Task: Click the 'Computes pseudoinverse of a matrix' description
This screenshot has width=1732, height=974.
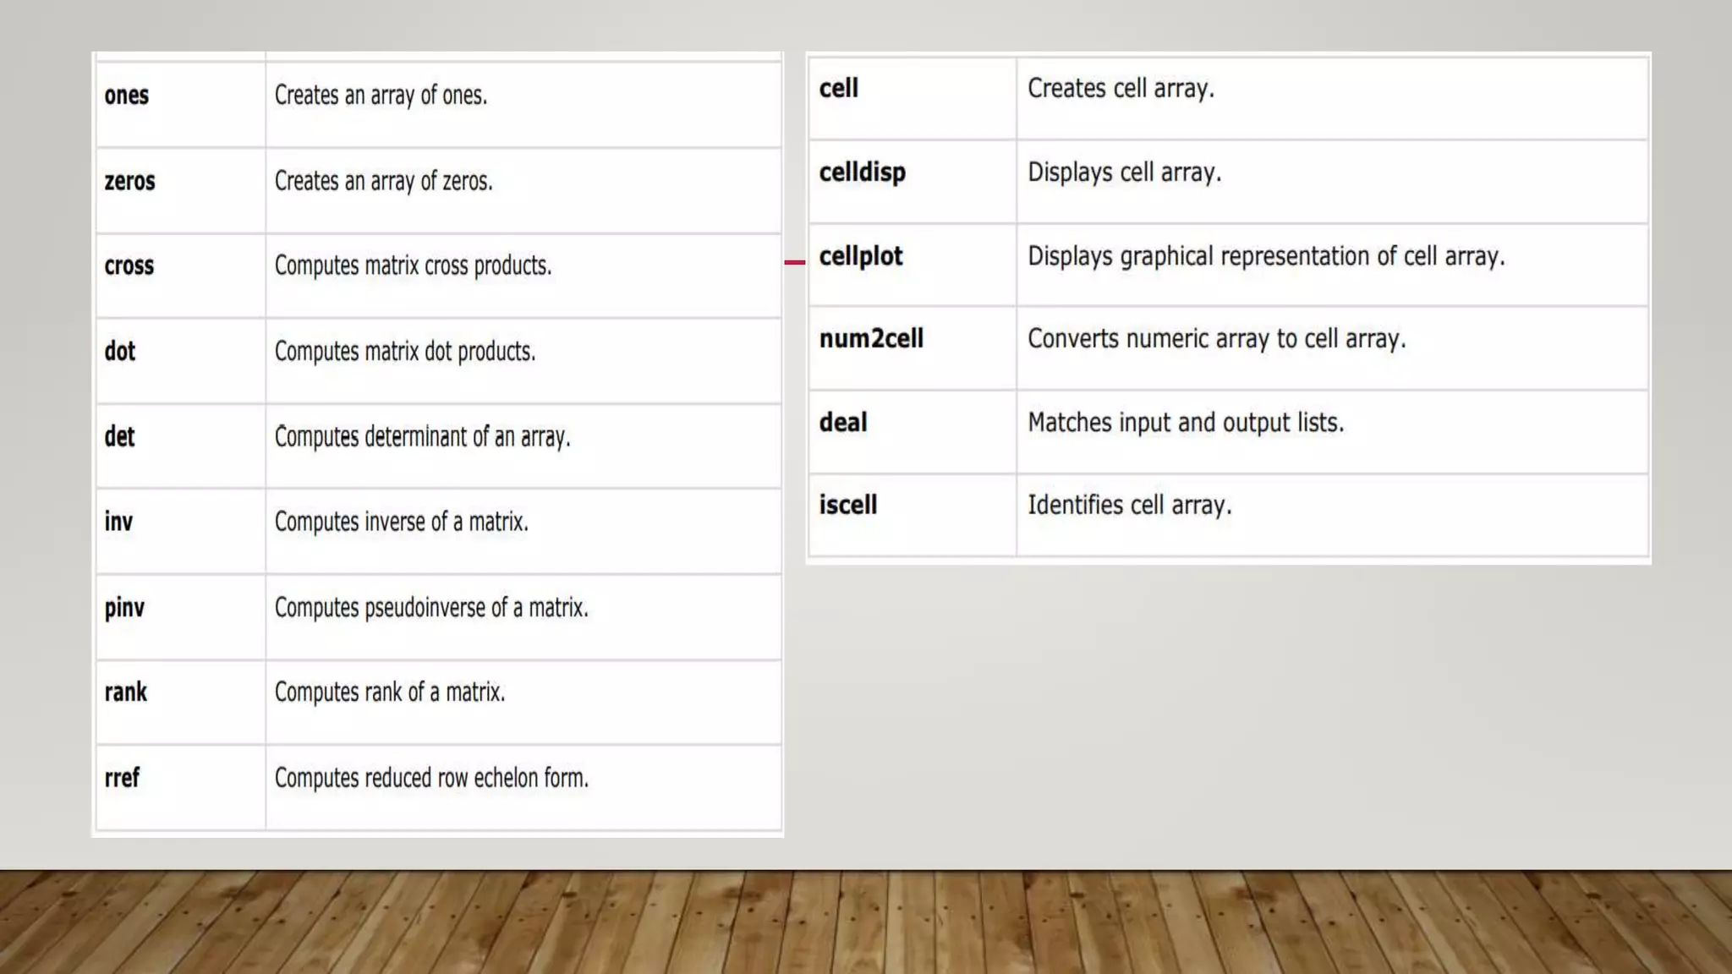Action: pyautogui.click(x=431, y=608)
